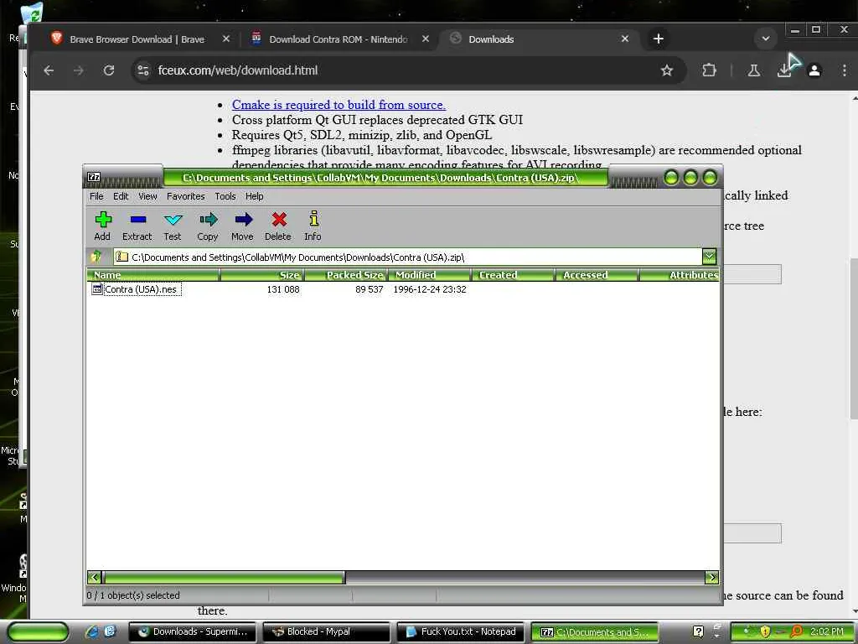This screenshot has width=858, height=644.
Task: Open the Edit menu in 7-Zip
Action: (121, 196)
